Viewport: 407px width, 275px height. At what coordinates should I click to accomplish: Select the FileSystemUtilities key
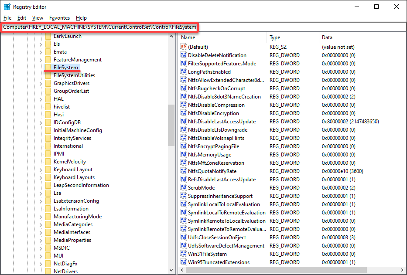pyautogui.click(x=74, y=75)
